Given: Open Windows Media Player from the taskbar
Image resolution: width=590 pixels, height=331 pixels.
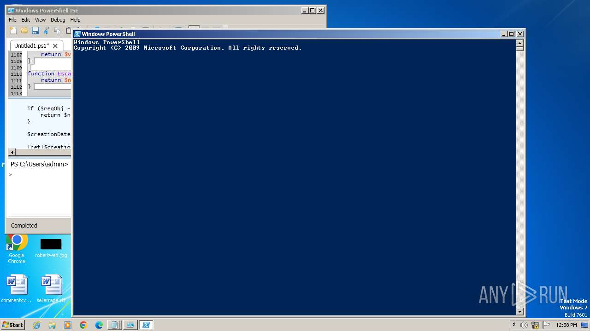Looking at the screenshot, I should (68, 325).
